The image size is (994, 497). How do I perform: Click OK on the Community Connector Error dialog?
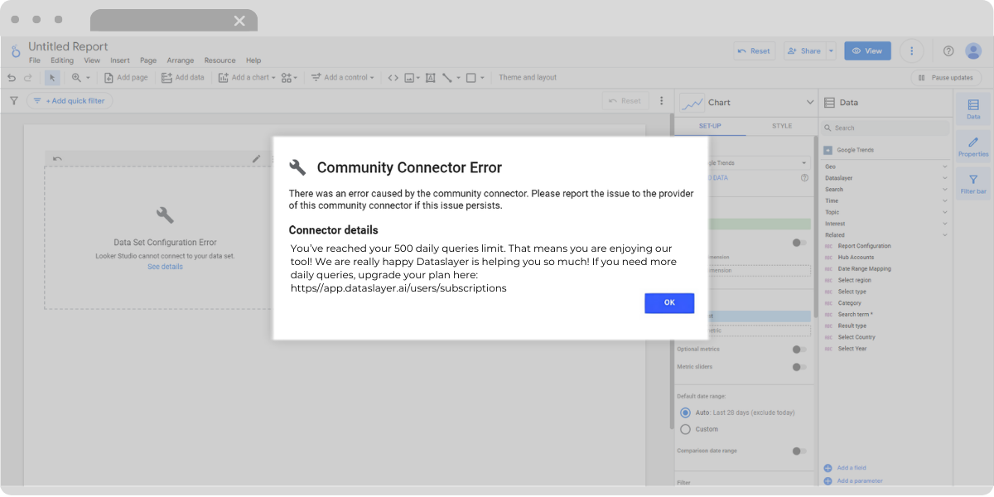(668, 303)
